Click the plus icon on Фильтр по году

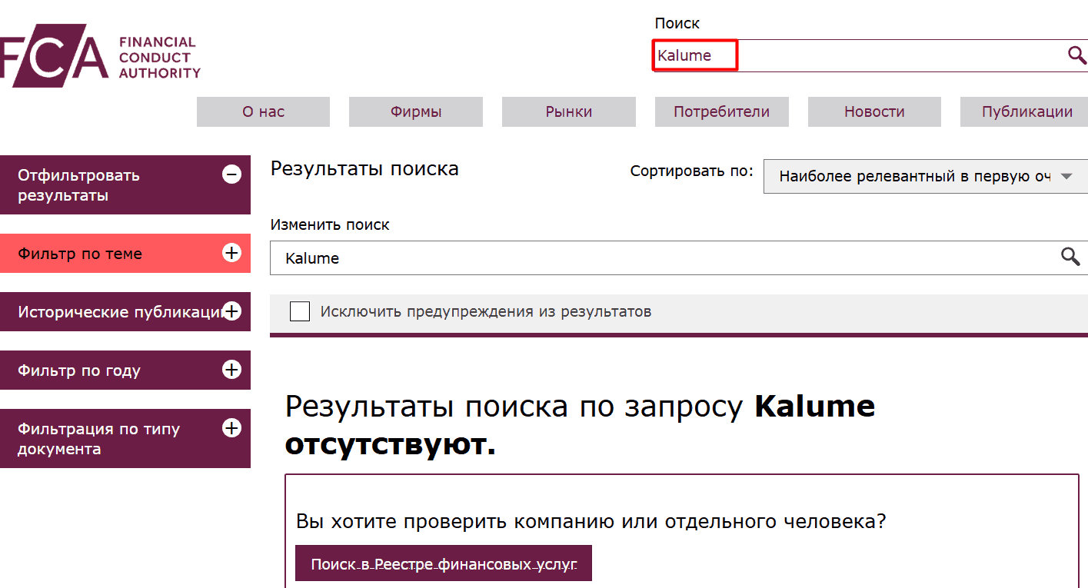230,370
